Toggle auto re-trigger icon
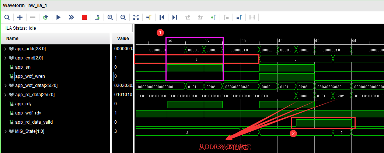Screen dimensions: 384x153 (46, 17)
